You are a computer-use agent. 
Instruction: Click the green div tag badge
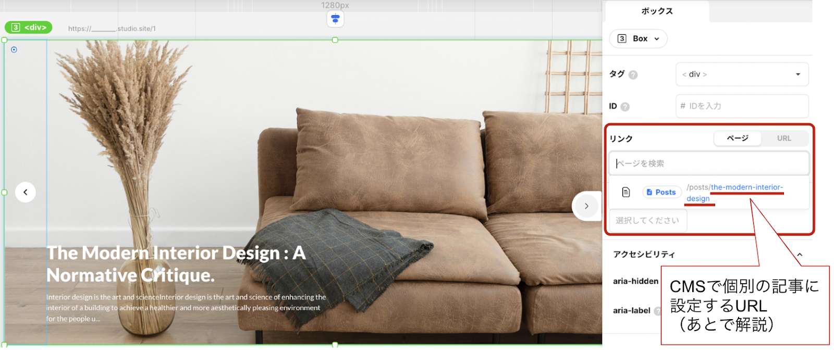click(29, 28)
